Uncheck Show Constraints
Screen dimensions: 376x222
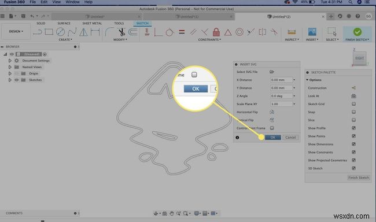353,152
